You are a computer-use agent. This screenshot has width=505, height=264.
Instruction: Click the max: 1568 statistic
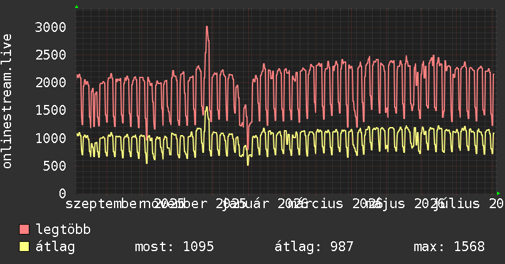449,247
